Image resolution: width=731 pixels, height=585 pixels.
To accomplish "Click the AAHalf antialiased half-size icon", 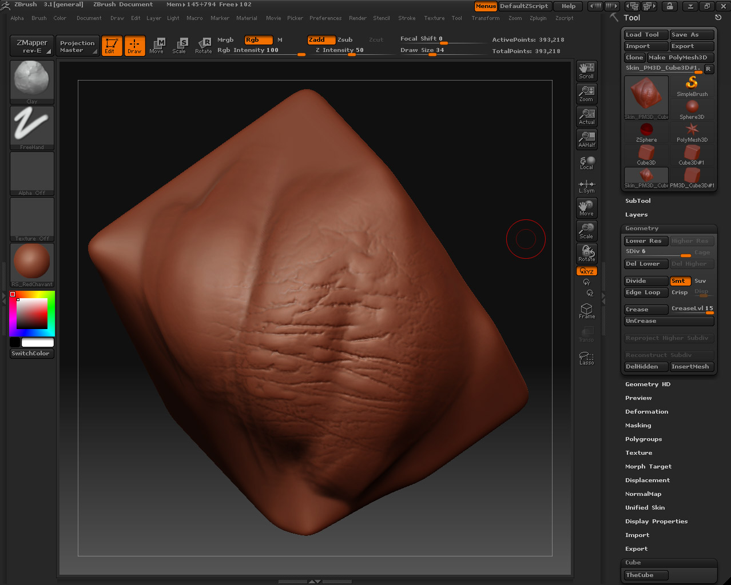I will pos(586,139).
